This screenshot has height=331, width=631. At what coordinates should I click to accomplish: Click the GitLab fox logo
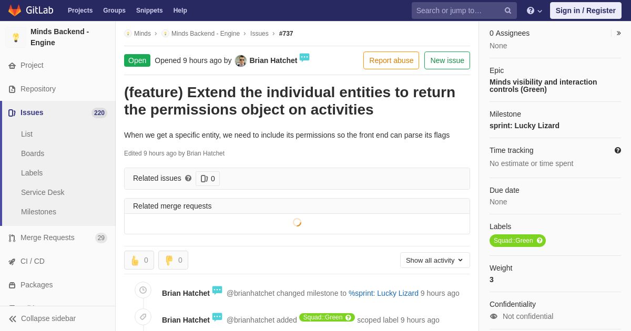point(15,11)
